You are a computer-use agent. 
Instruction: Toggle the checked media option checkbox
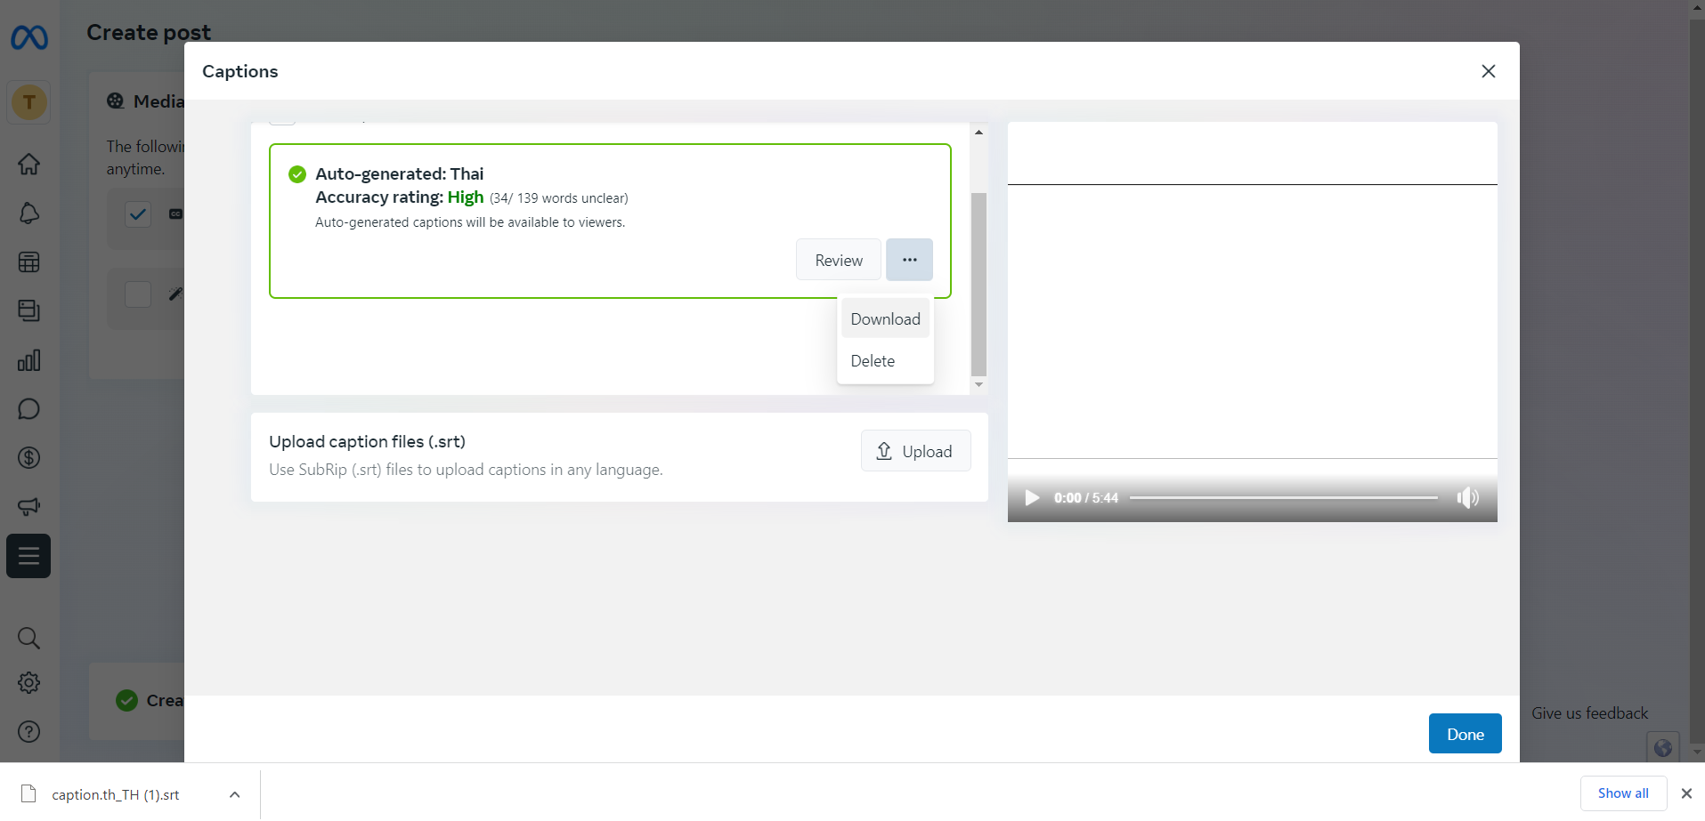pos(138,214)
